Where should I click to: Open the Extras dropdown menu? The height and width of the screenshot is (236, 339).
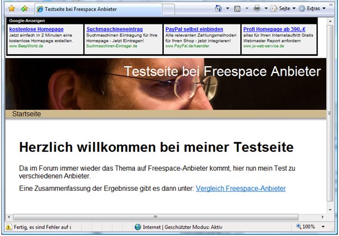point(312,8)
